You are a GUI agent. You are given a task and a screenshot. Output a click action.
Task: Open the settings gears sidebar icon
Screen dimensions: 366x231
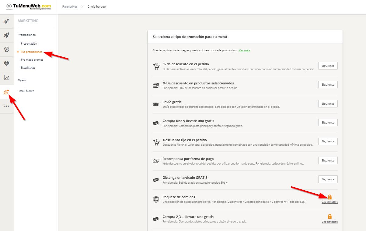pos(6,21)
